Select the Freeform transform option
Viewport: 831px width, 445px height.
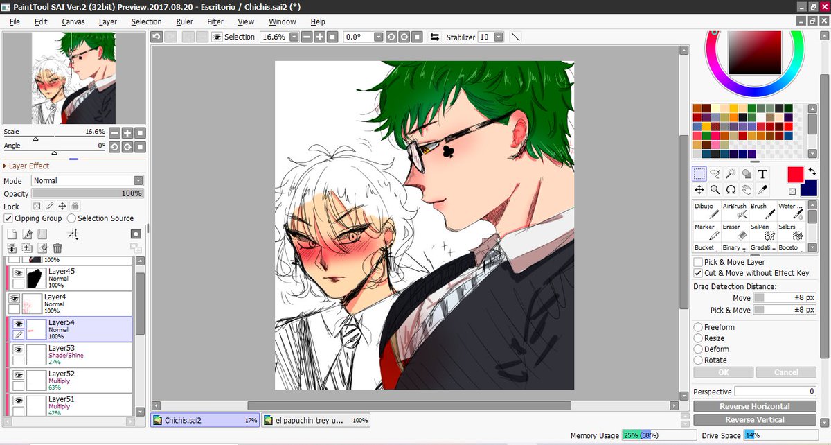point(698,327)
